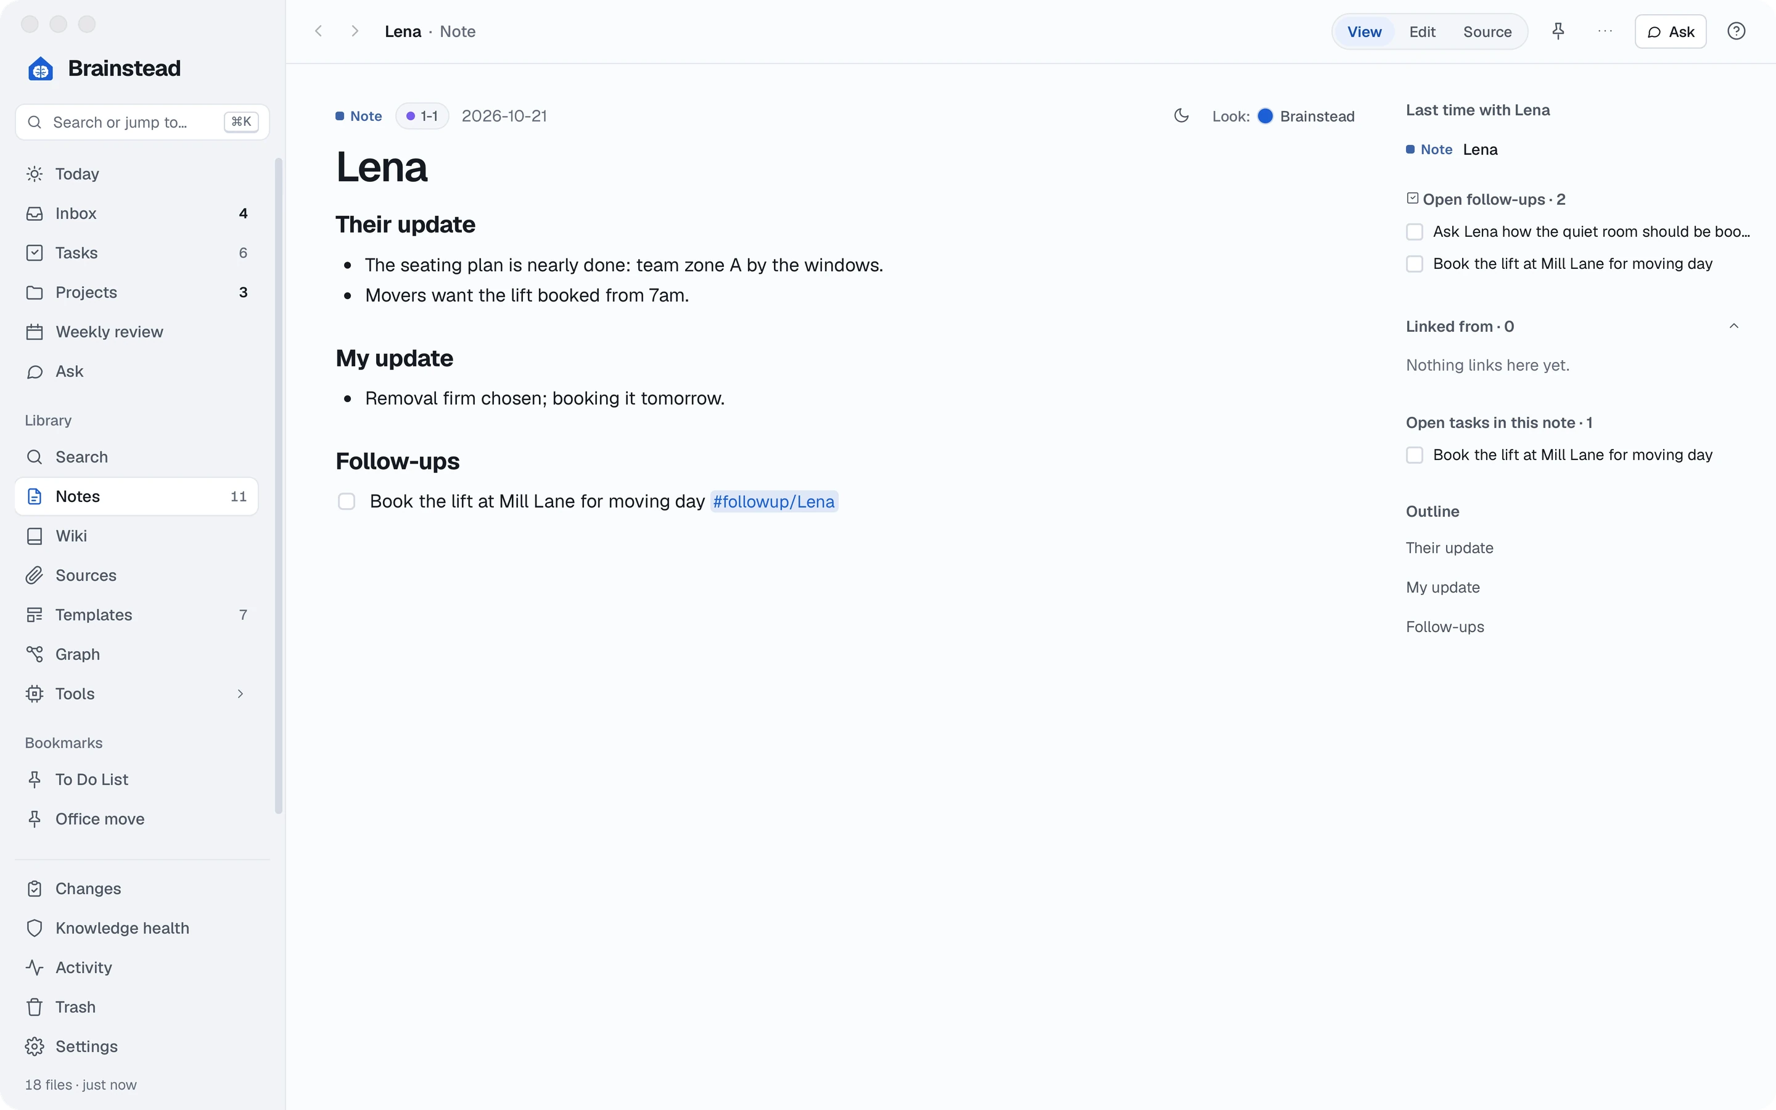Pin this note using the pin icon

click(x=1558, y=31)
